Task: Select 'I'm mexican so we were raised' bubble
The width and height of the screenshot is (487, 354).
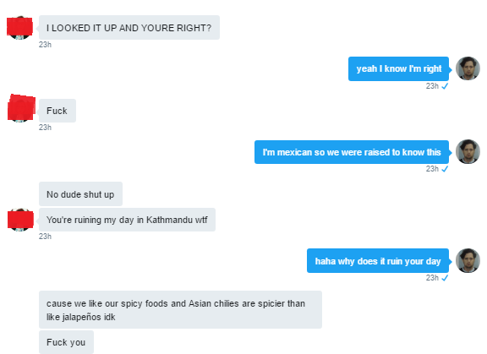Action: coord(352,152)
